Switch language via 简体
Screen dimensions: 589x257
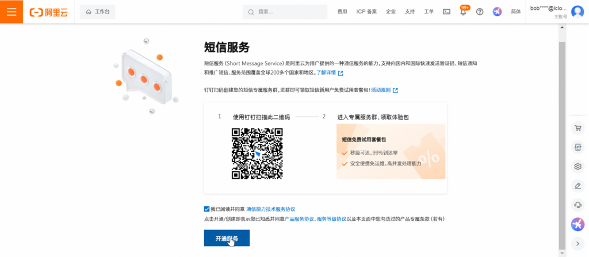pyautogui.click(x=516, y=11)
